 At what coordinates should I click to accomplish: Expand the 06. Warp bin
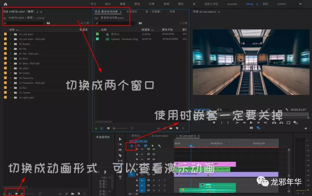point(11,59)
